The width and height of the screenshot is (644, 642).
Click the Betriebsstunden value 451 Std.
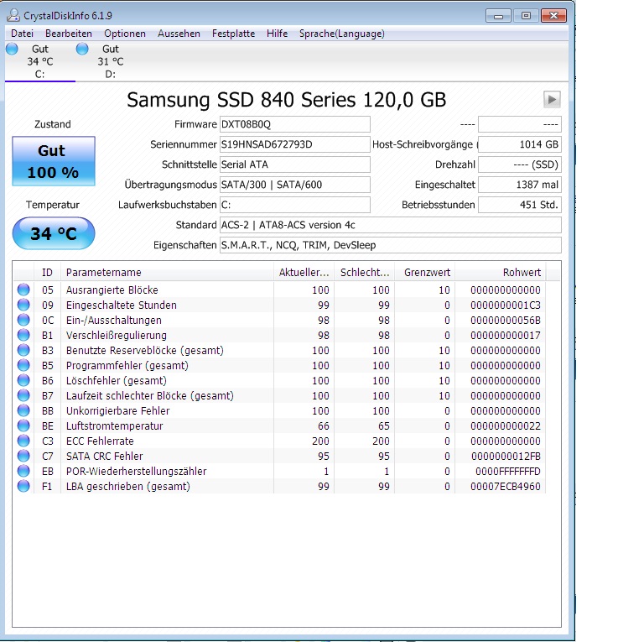tap(520, 205)
